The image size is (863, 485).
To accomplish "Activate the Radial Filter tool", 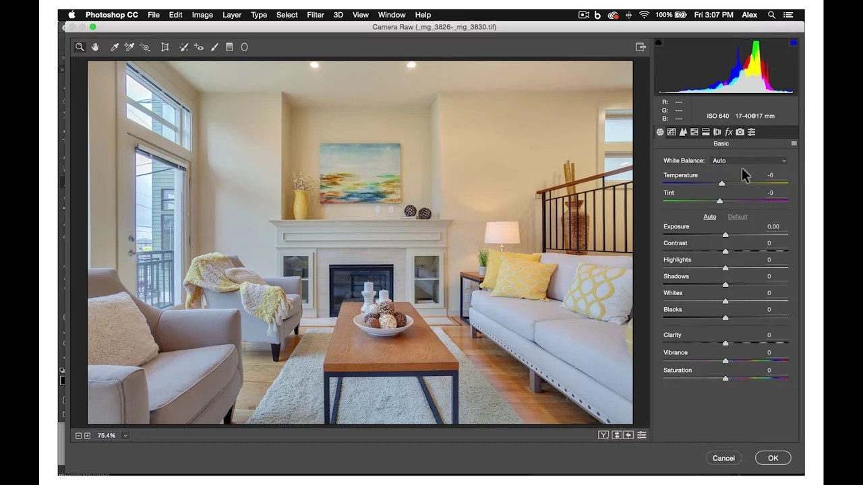I will (x=244, y=47).
